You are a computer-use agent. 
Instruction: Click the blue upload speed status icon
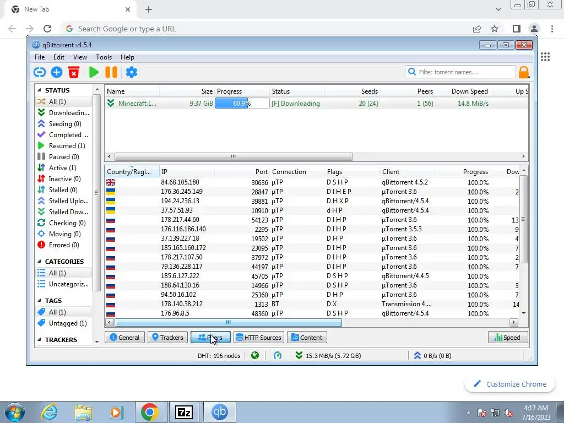point(417,356)
